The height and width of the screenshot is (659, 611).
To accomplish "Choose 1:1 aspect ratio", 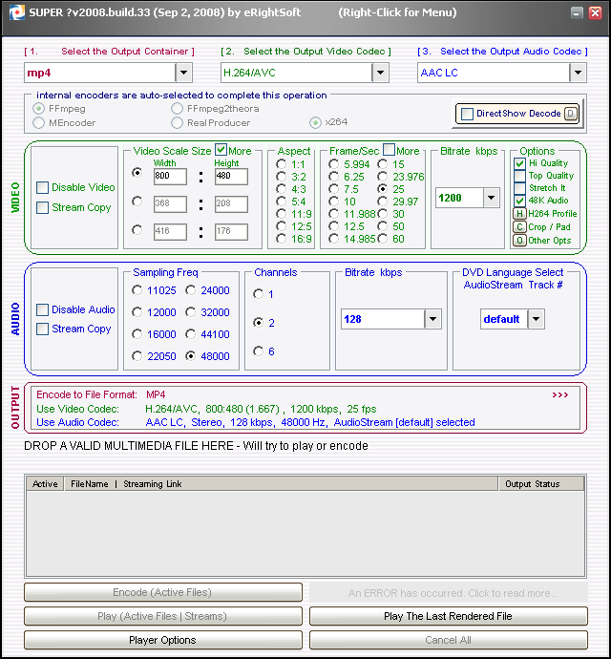I will 281,164.
